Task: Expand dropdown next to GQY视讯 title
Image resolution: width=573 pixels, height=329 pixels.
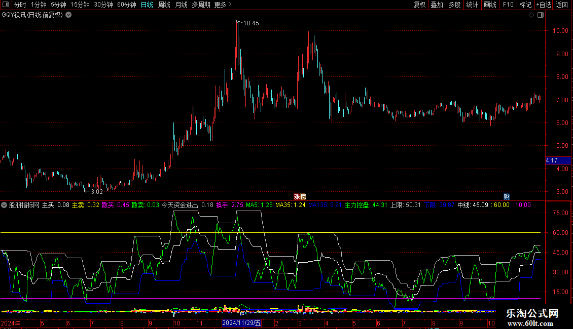Action: tap(68, 15)
